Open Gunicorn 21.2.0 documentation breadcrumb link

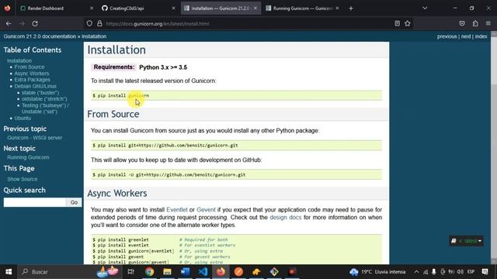tap(40, 36)
